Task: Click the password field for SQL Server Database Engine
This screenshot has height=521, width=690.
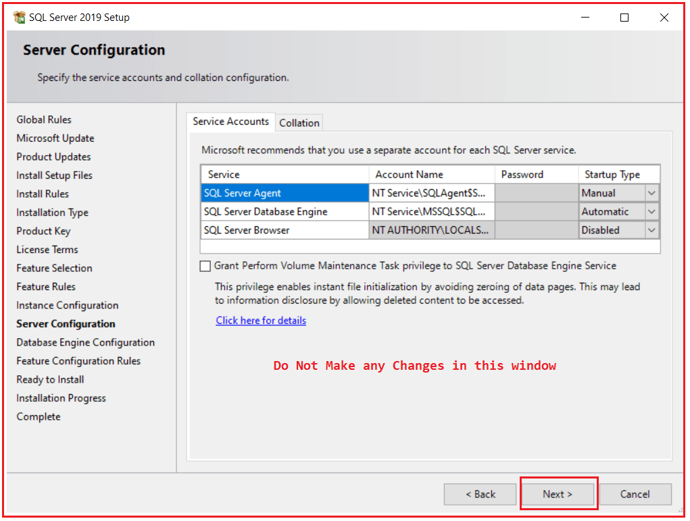Action: pyautogui.click(x=537, y=212)
